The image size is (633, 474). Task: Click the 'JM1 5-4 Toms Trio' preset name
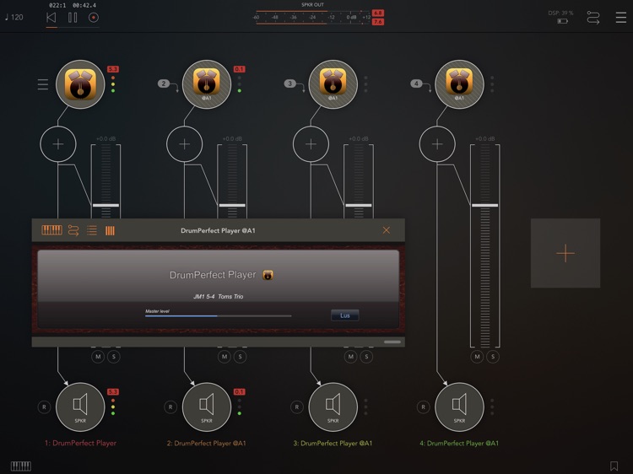tap(218, 297)
